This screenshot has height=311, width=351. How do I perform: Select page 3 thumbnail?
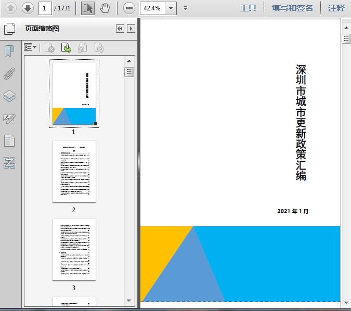pos(74,250)
